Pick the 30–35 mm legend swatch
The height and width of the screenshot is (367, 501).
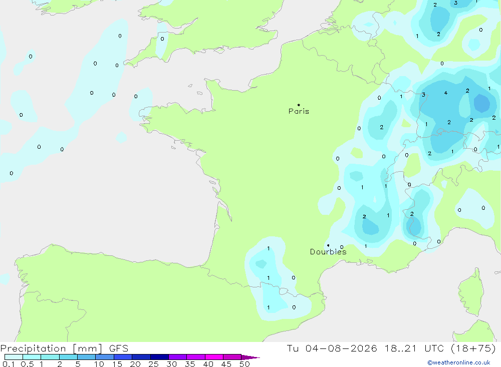click(x=178, y=357)
